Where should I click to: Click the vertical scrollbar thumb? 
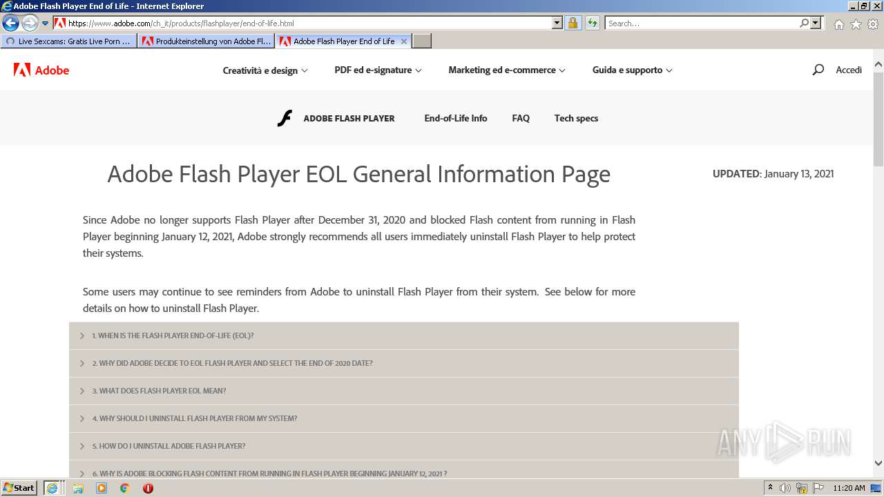click(878, 119)
